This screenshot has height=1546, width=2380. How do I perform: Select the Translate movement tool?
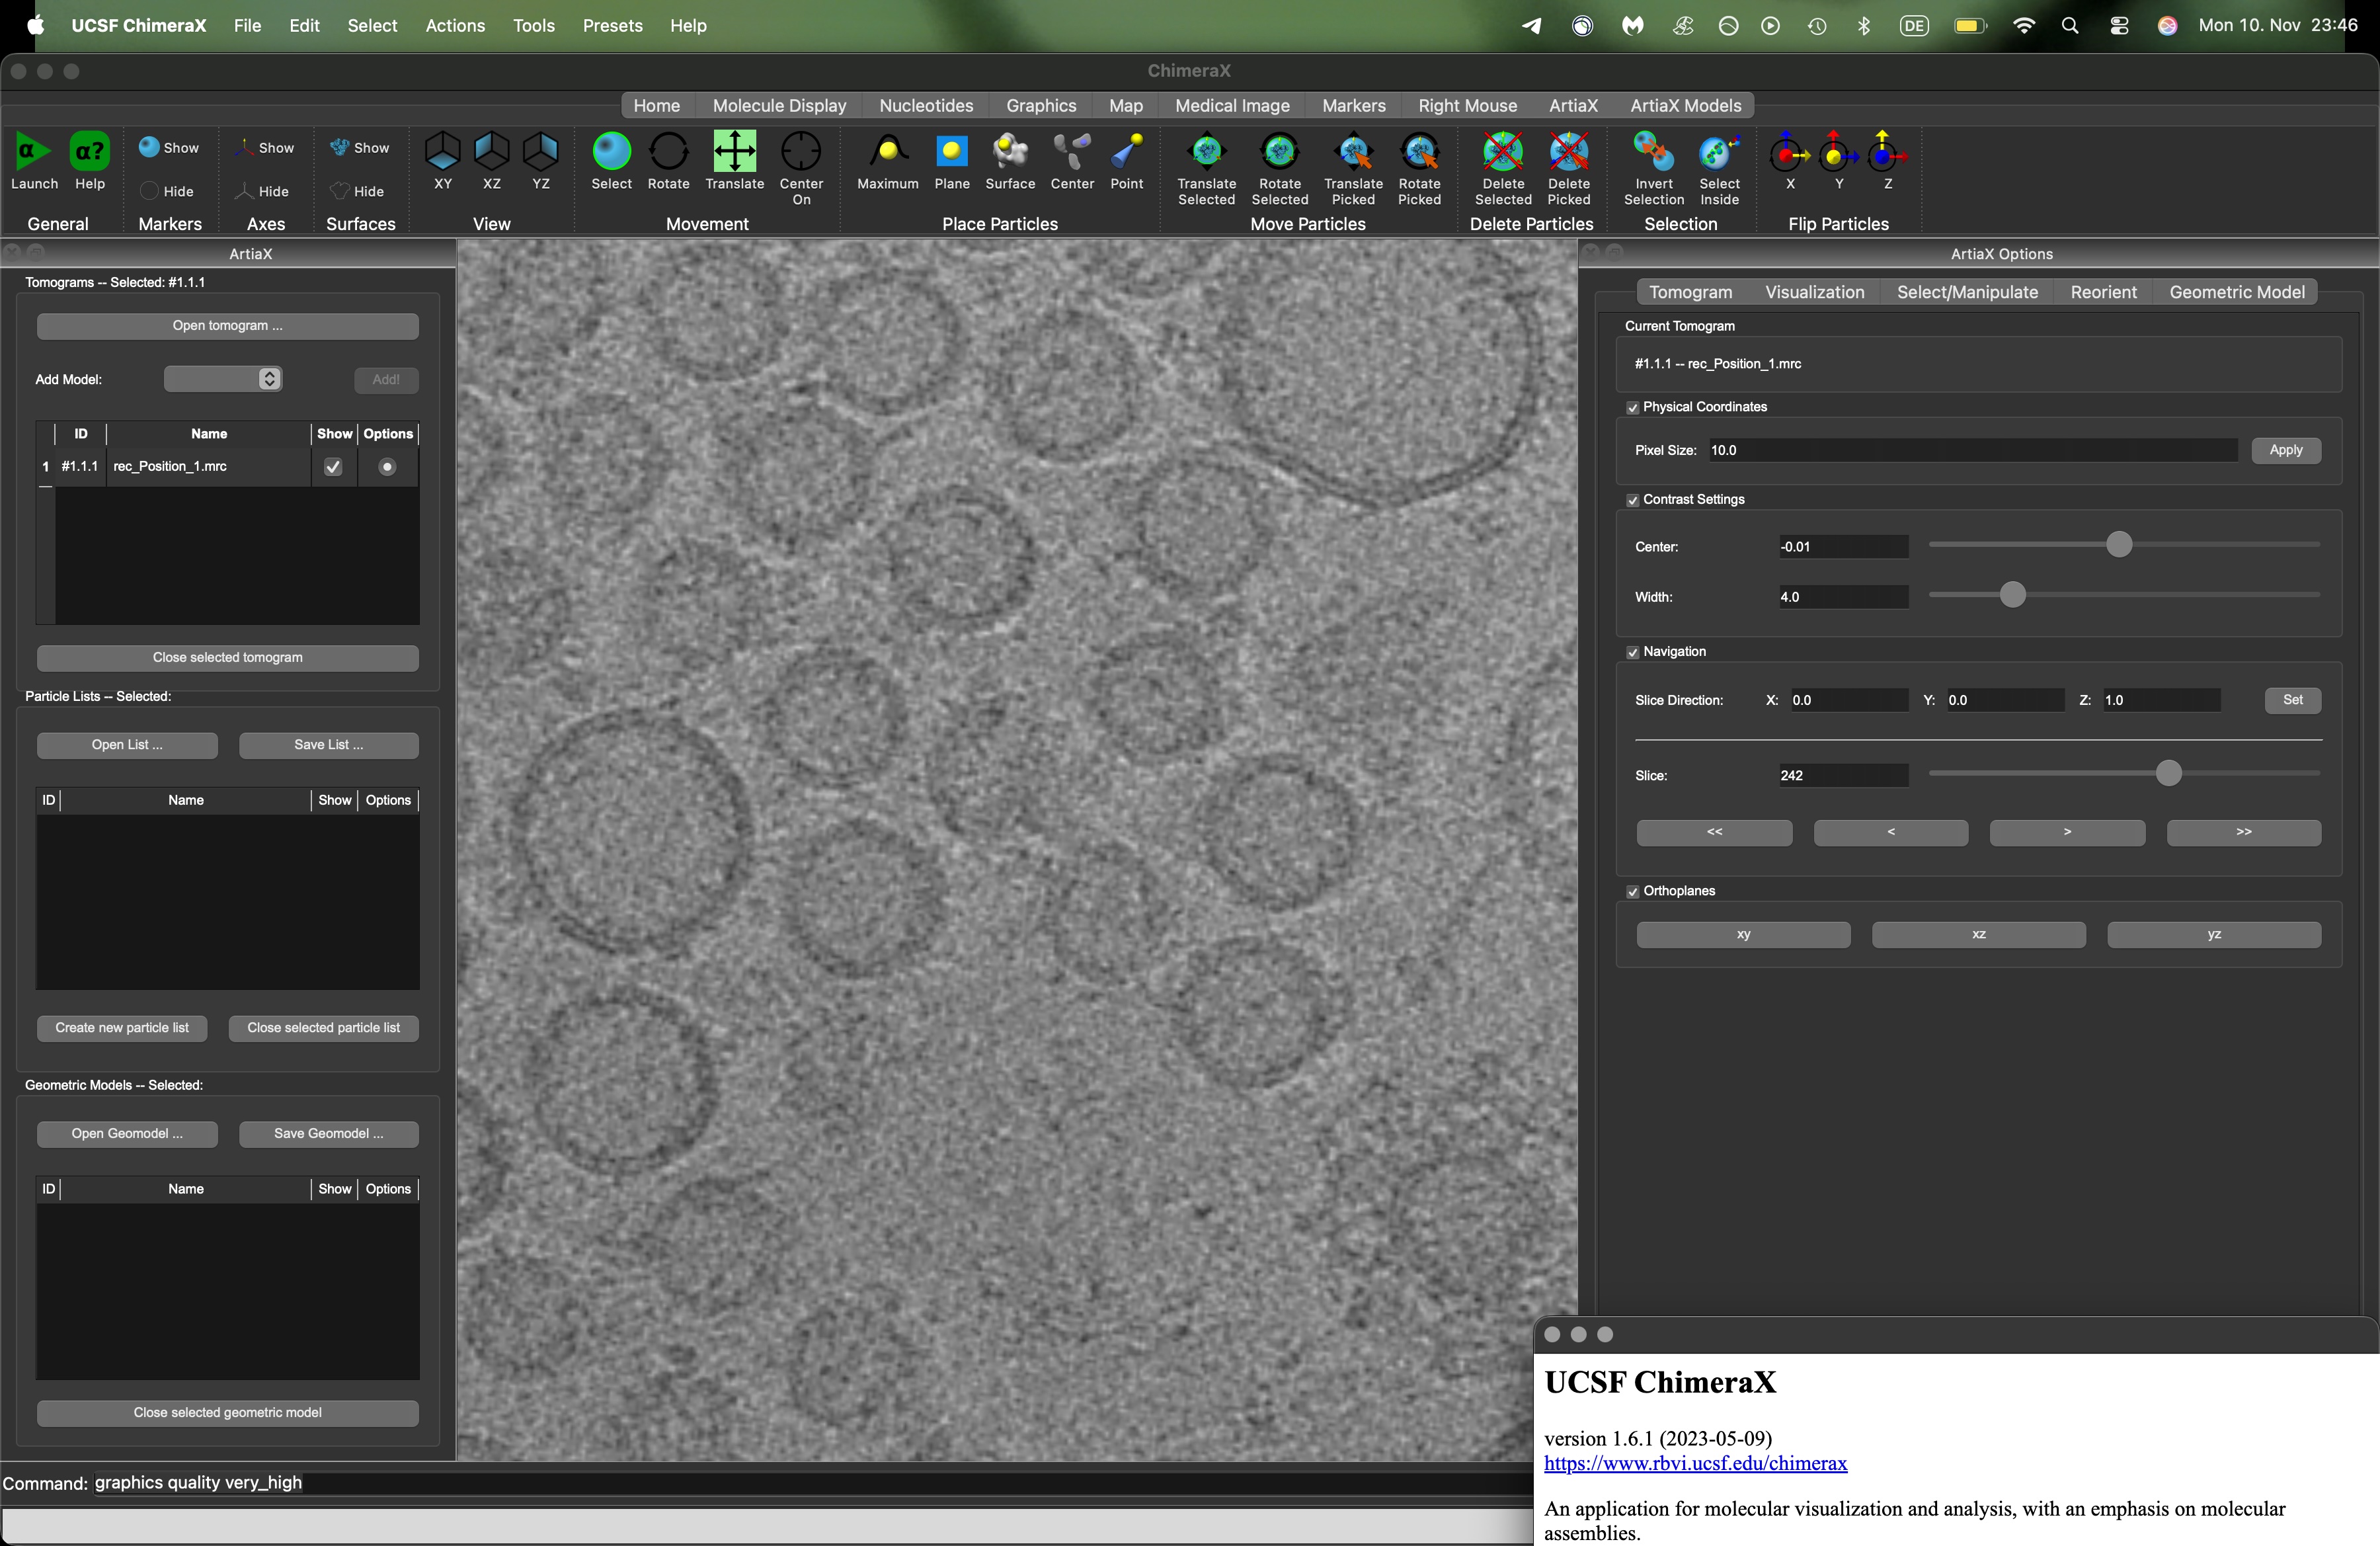[x=734, y=152]
